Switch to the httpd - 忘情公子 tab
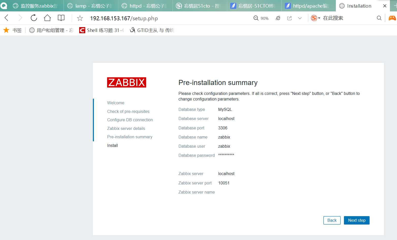The image size is (397, 240). (x=145, y=6)
